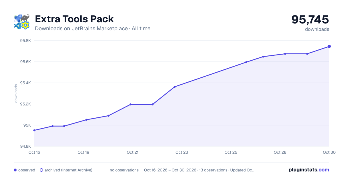Click the 95,745 total downloads figure

[310, 19]
